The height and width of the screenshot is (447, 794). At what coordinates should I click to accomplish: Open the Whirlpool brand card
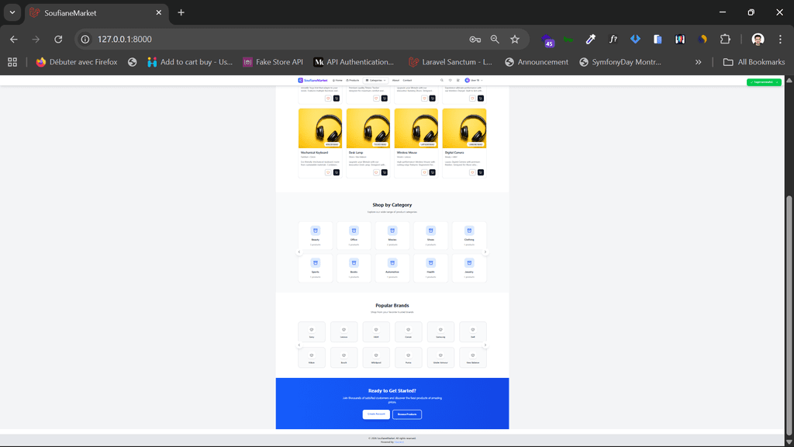click(x=376, y=358)
